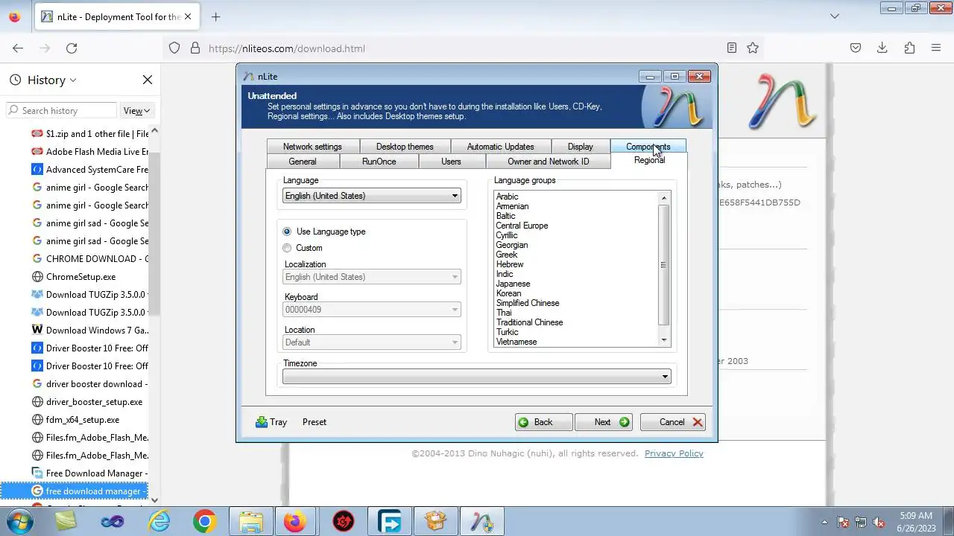Screen dimensions: 954x536
Task: Cancel the nLite wizard
Action: (x=672, y=422)
